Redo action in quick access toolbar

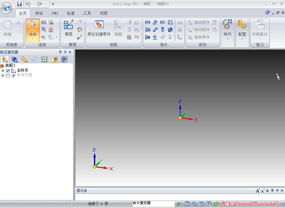pos(39,4)
